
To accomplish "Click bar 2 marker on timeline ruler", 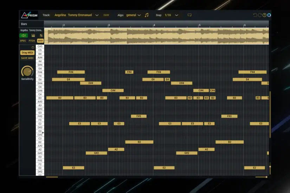I will (x=63, y=25).
